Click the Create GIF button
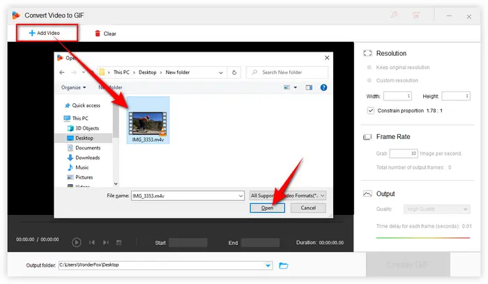This screenshot has height=284, width=488. pyautogui.click(x=408, y=264)
